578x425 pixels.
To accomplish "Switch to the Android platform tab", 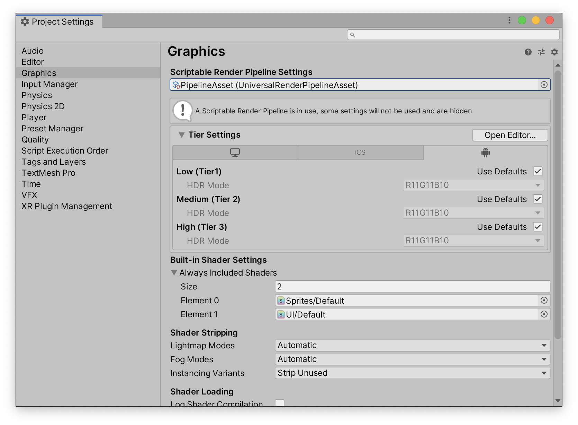I will pos(486,153).
